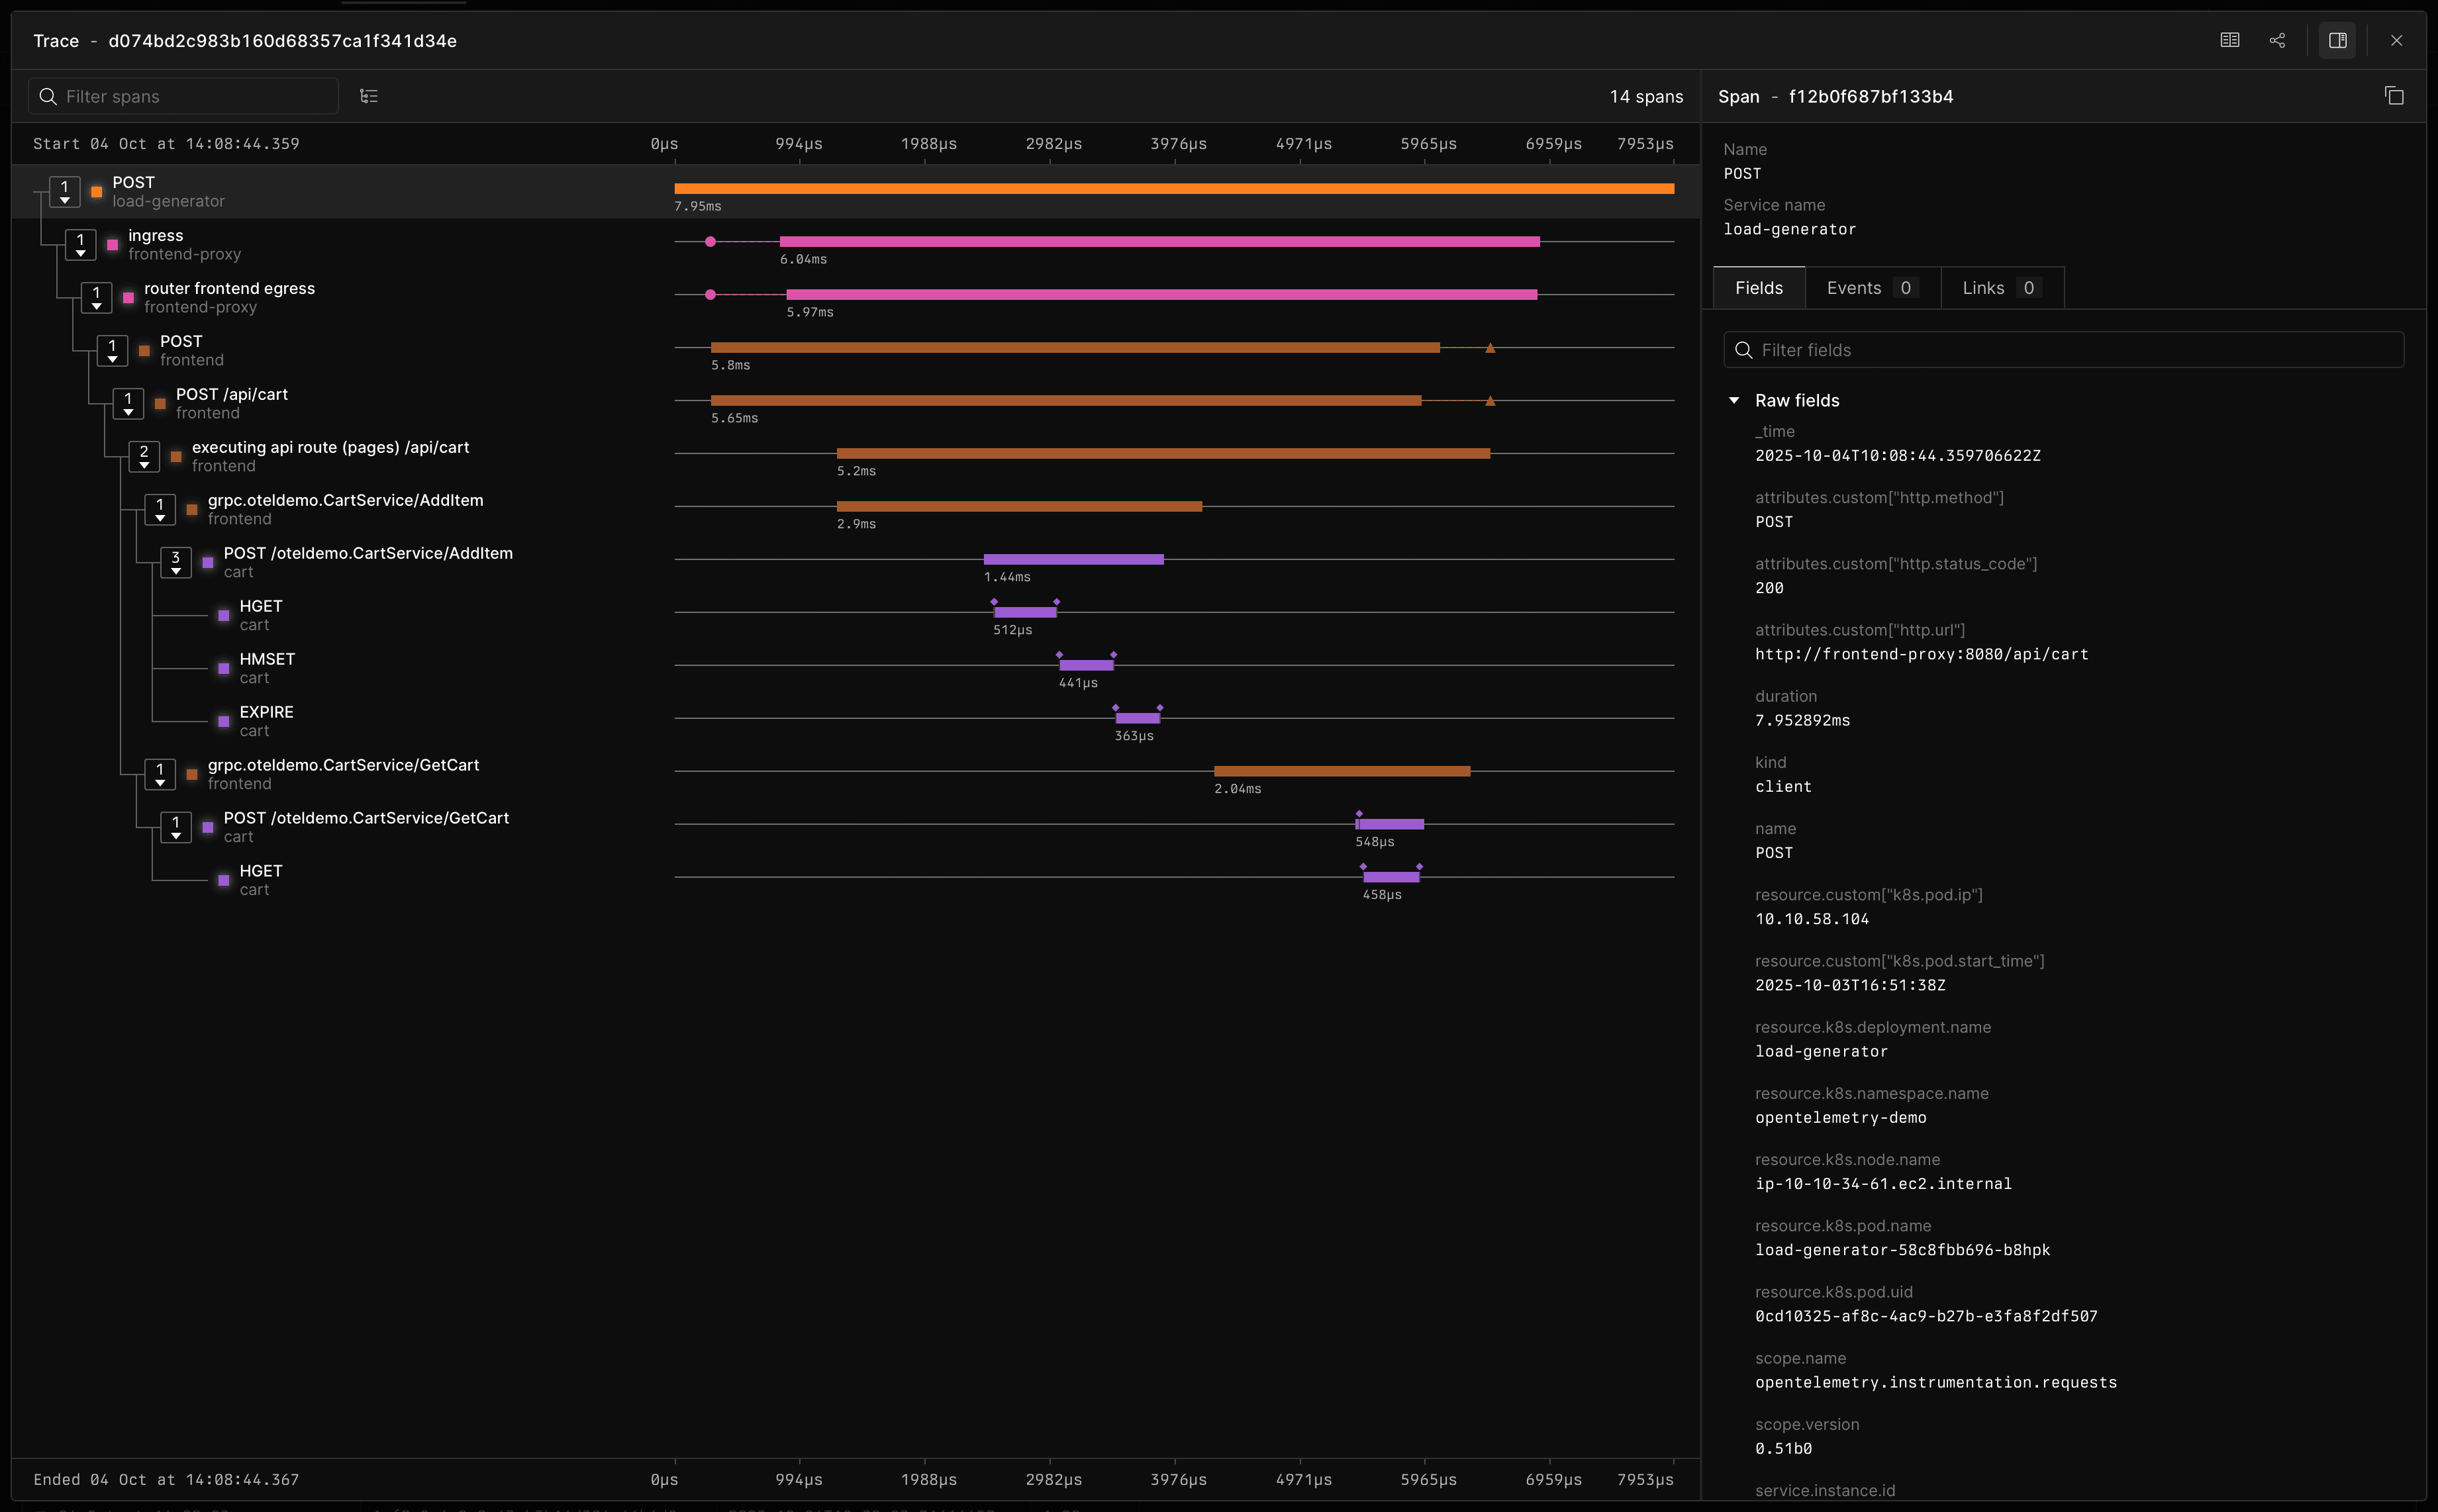This screenshot has height=1512, width=2438.
Task: Click the pink dot on ingress timeline
Action: pyautogui.click(x=710, y=242)
